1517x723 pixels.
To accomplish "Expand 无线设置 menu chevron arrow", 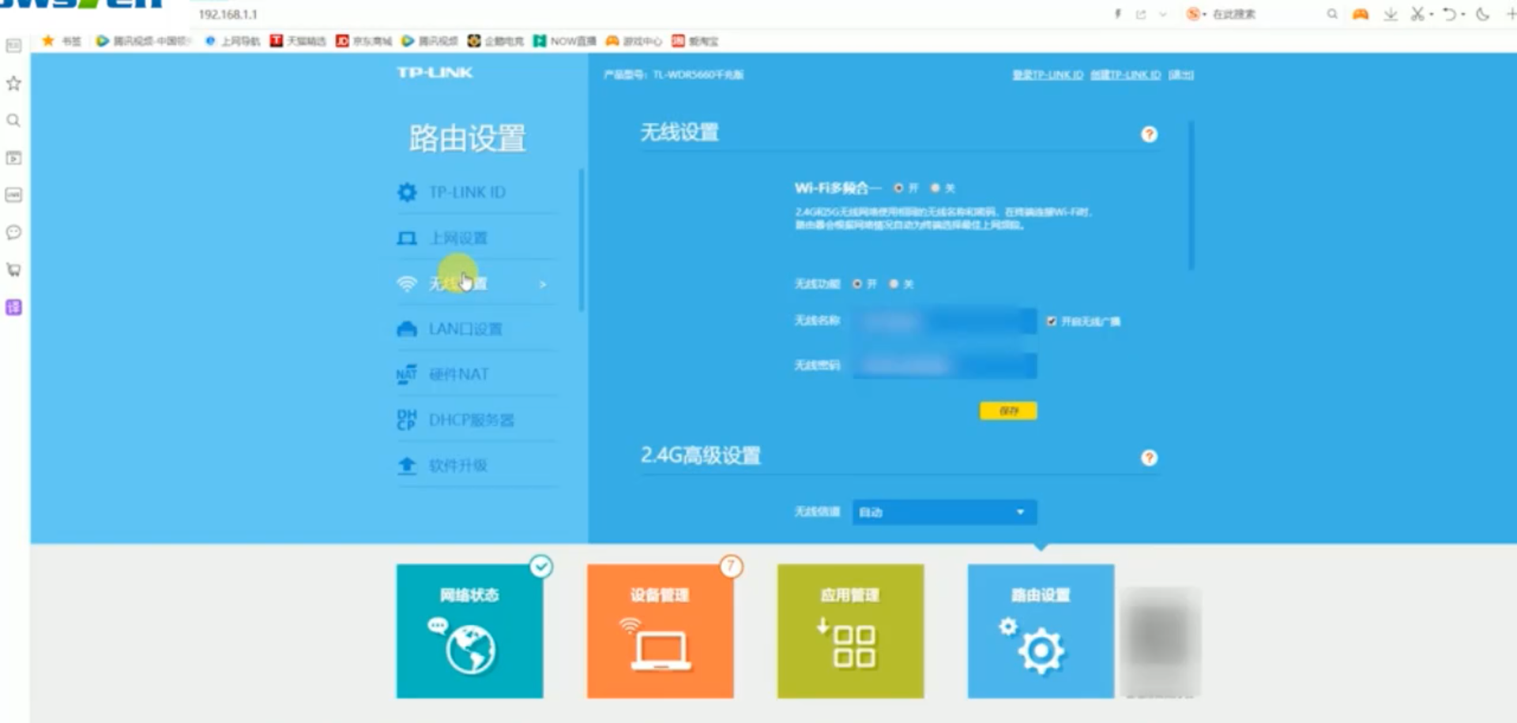I will click(543, 284).
